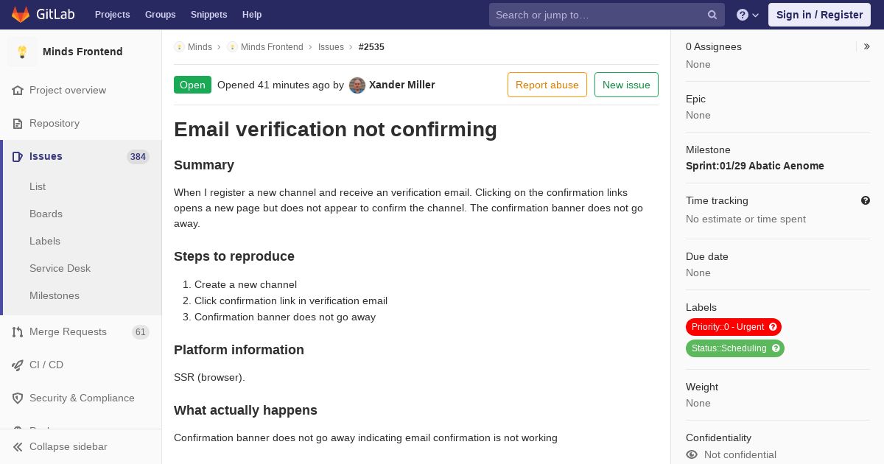Click the CI / CD rocket icon
The width and height of the screenshot is (884, 464).
18,365
